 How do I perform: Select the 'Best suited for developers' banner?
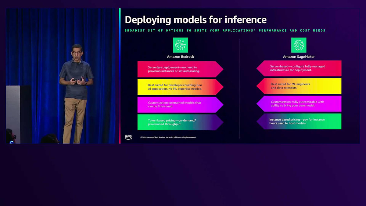coord(181,87)
